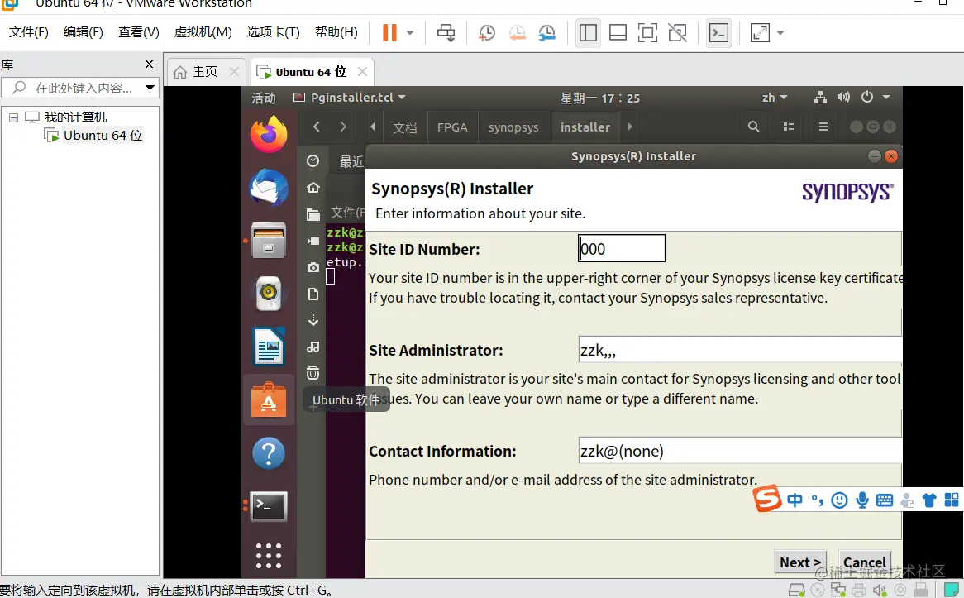
Task: Toggle the library sidebar view
Action: coord(589,32)
